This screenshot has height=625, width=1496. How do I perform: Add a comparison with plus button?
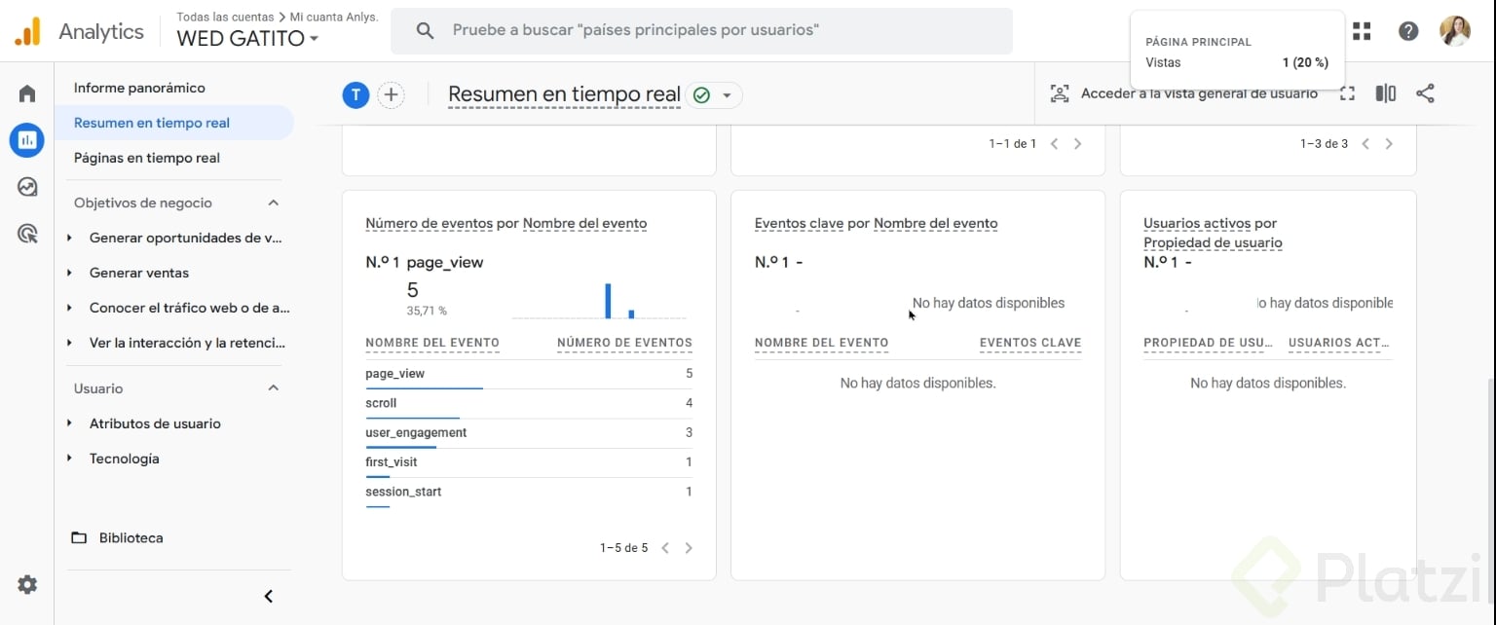tap(391, 94)
